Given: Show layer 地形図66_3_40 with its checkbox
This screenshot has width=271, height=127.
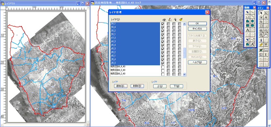Looking at the screenshot, I should pos(163,70).
